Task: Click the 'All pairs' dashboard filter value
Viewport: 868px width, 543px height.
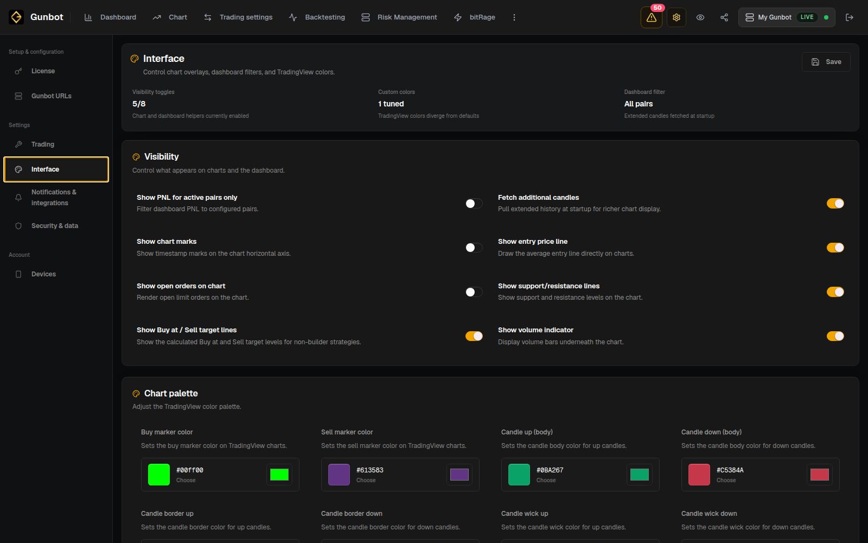Action: point(639,104)
